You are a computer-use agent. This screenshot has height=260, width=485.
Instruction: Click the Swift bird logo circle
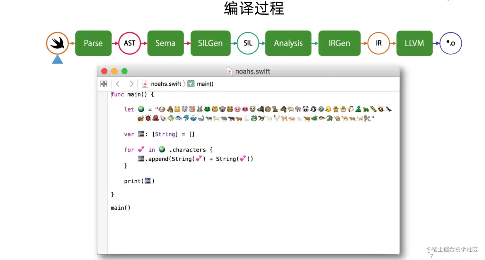coord(57,43)
